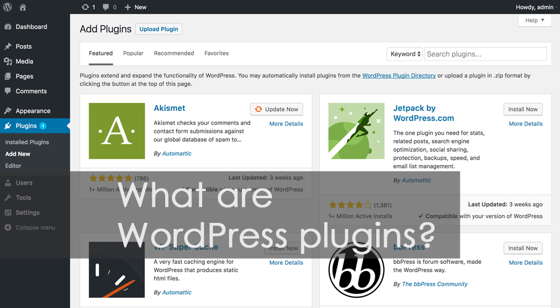Viewport: 560px width, 308px height.
Task: Click the Posts pushpin icon
Action: tap(8, 46)
